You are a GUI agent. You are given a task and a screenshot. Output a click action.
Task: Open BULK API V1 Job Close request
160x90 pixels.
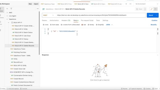[21, 36]
